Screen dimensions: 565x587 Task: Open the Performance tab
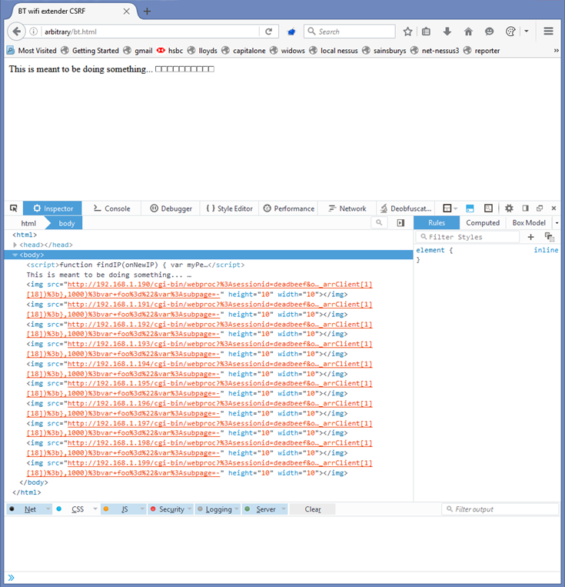pos(288,208)
